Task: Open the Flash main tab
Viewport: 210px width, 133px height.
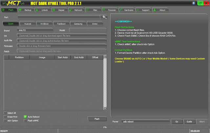Action: tap(9, 10)
